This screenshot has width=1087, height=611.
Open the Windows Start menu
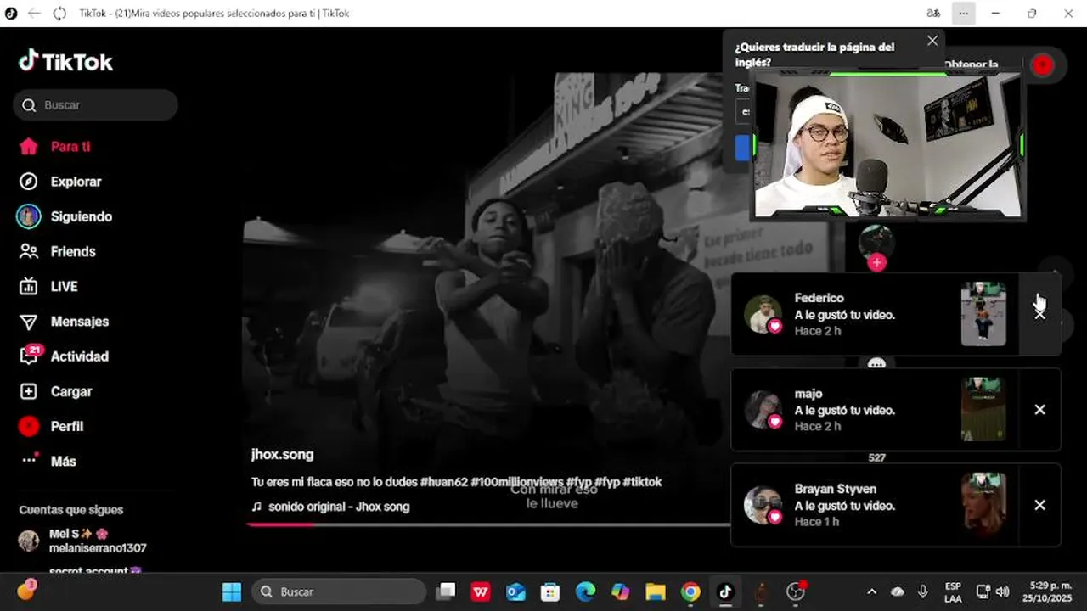pos(231,591)
